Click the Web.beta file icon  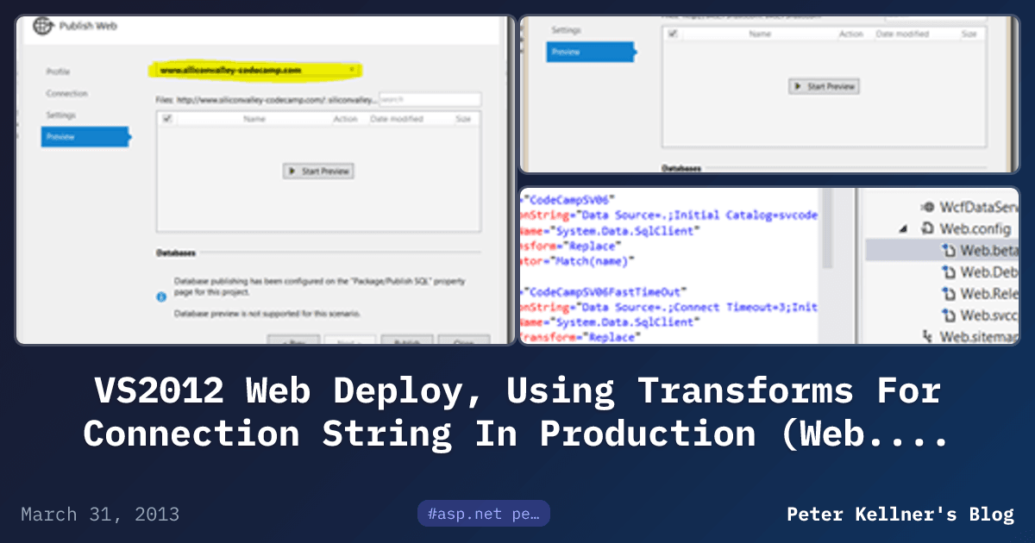(948, 251)
